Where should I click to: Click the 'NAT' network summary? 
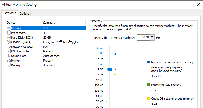(46, 47)
